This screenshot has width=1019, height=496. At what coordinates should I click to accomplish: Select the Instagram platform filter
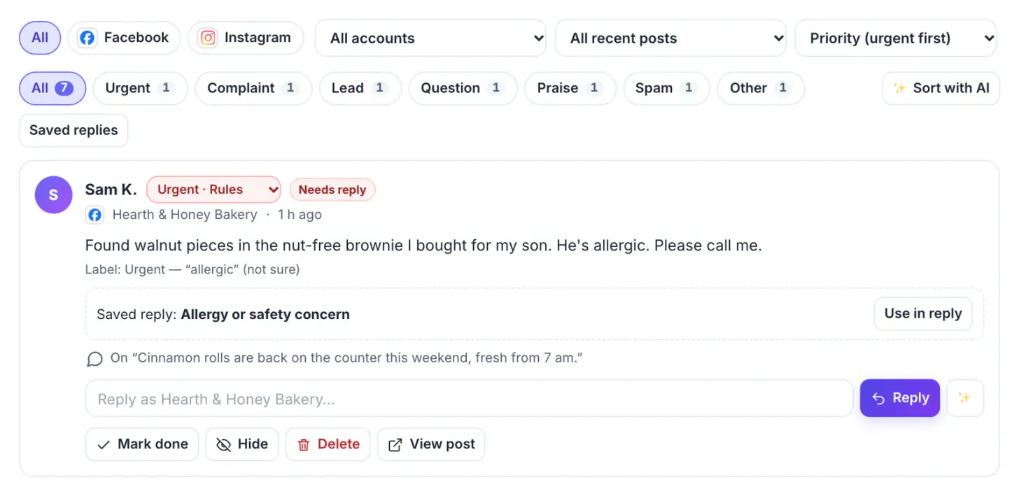(245, 38)
